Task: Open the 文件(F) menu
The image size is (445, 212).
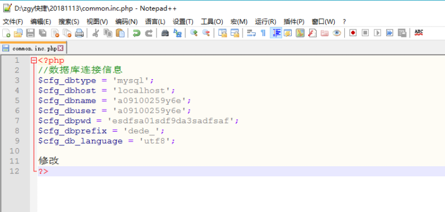Action: coord(13,22)
